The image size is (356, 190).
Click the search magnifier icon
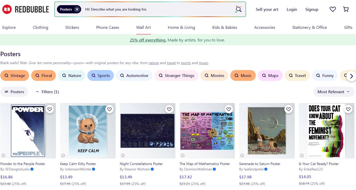[238, 9]
